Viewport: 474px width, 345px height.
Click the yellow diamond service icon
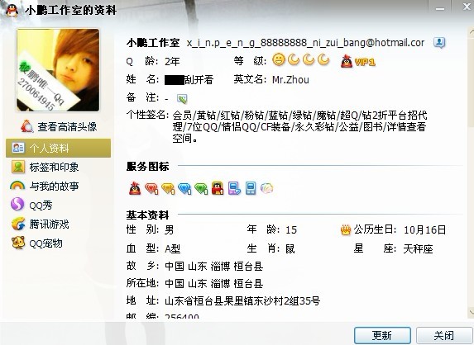click(x=168, y=188)
